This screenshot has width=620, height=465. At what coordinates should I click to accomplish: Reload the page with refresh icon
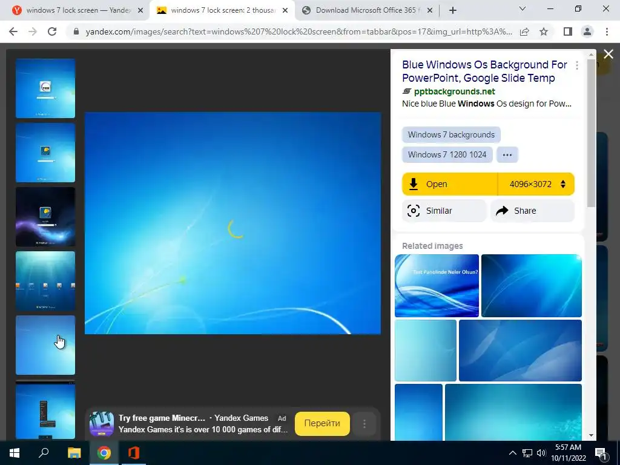pos(52,31)
